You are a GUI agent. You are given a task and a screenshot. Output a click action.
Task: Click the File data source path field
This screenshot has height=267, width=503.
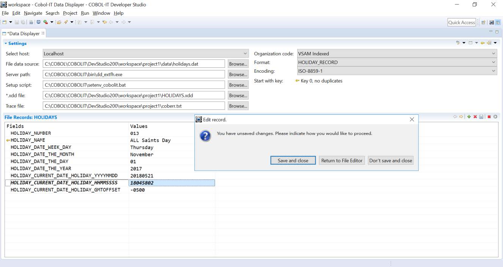[x=133, y=64]
